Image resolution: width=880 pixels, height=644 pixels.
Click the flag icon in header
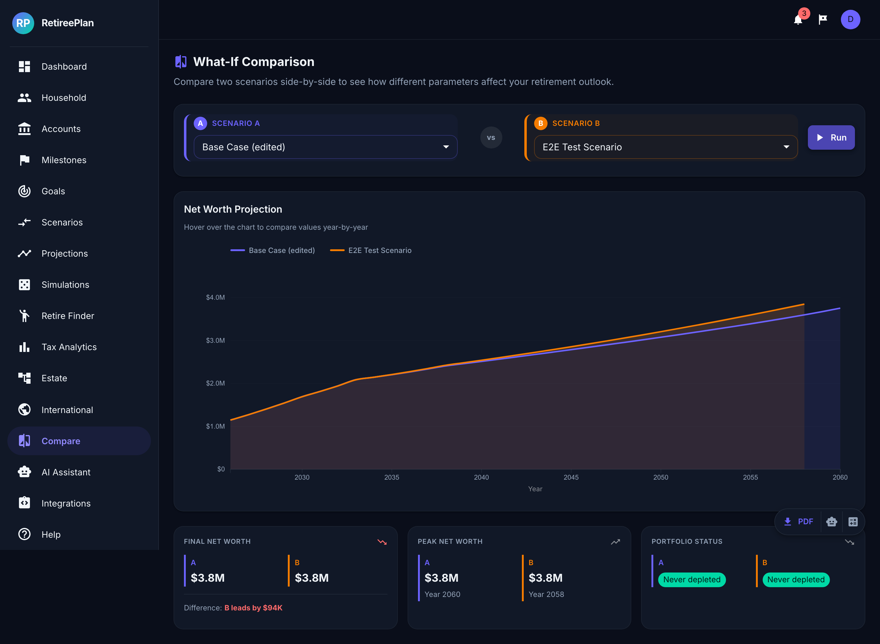(823, 20)
